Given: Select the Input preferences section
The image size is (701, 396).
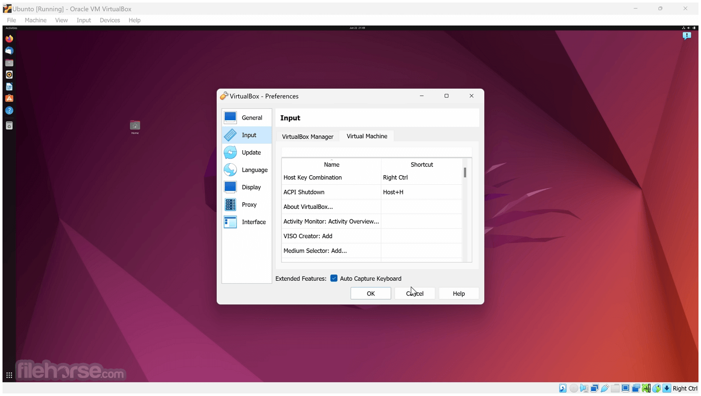Looking at the screenshot, I should [x=247, y=135].
